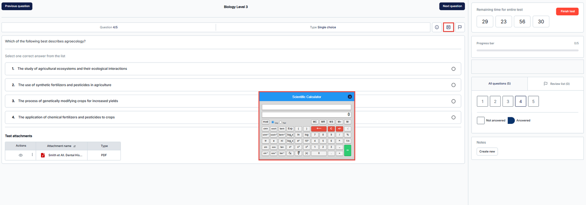Preview attachment with the eye icon
The height and width of the screenshot is (205, 586).
(x=21, y=155)
